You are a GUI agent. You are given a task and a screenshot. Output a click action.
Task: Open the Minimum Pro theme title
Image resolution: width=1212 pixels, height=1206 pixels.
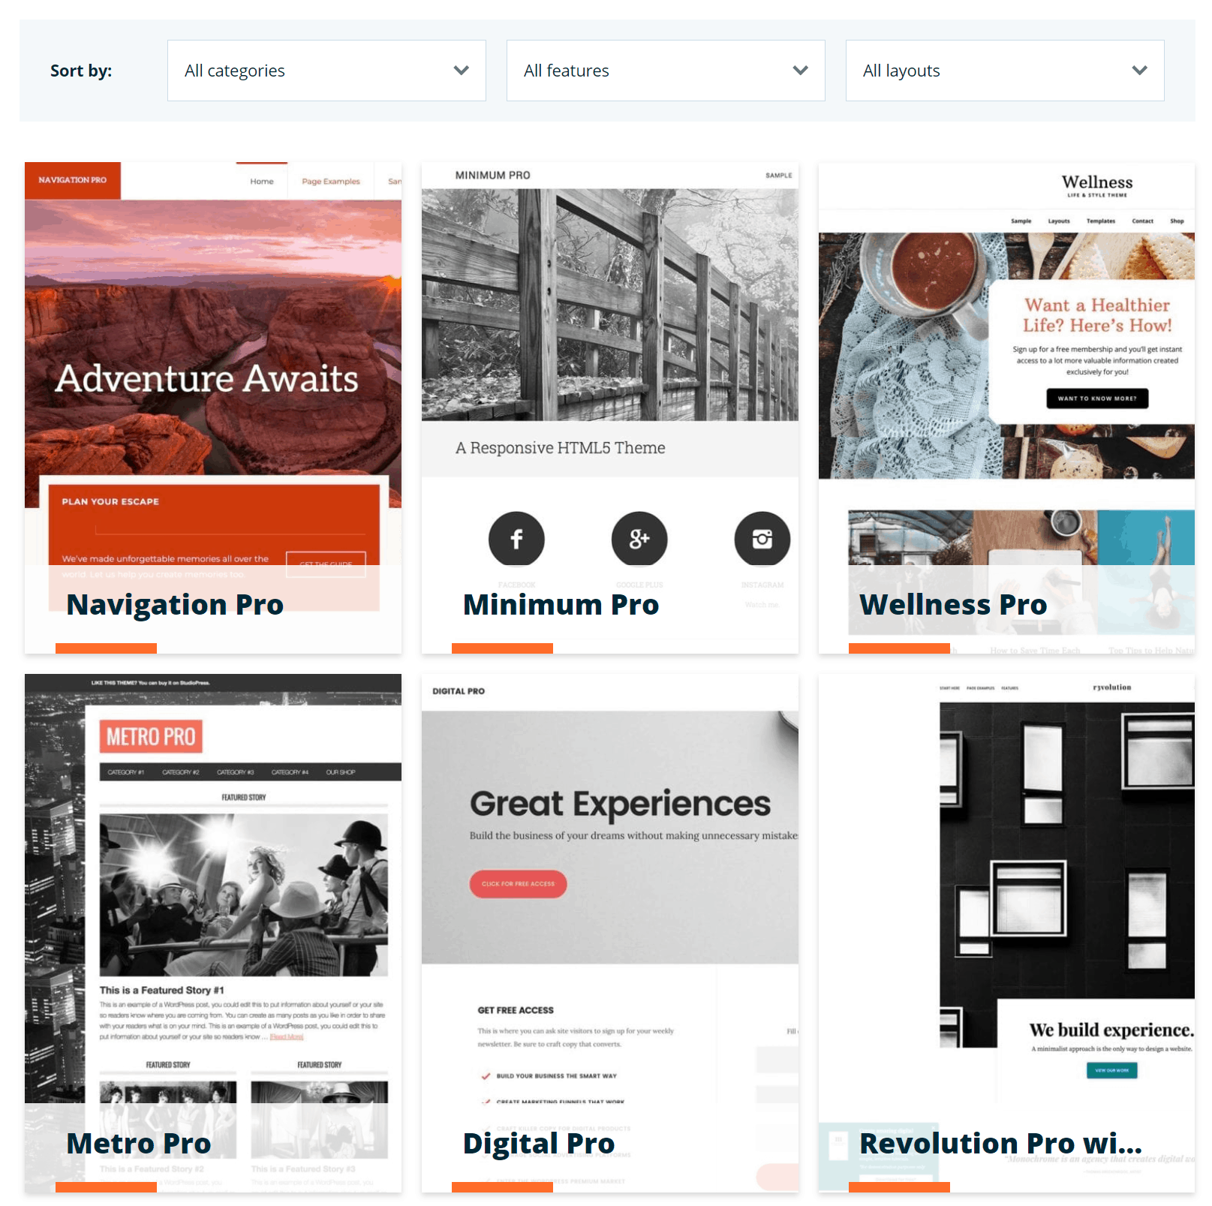click(x=561, y=605)
